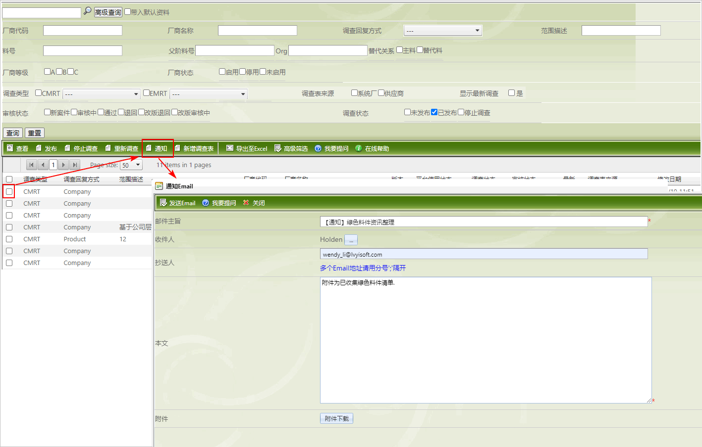The image size is (702, 447).
Task: Go to last page pager icon
Action: 74,165
